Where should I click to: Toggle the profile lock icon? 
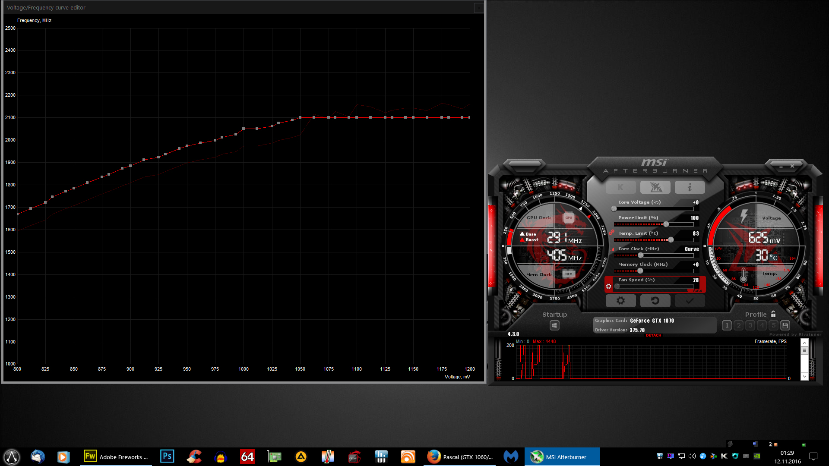pos(773,314)
